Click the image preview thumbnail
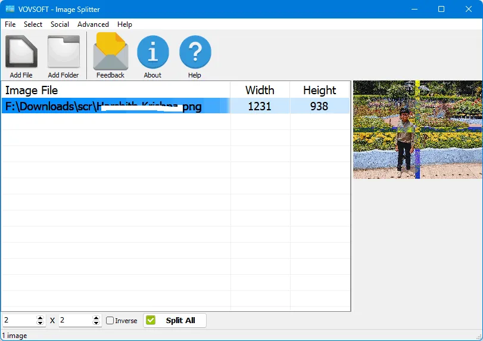Image resolution: width=483 pixels, height=341 pixels. point(417,129)
